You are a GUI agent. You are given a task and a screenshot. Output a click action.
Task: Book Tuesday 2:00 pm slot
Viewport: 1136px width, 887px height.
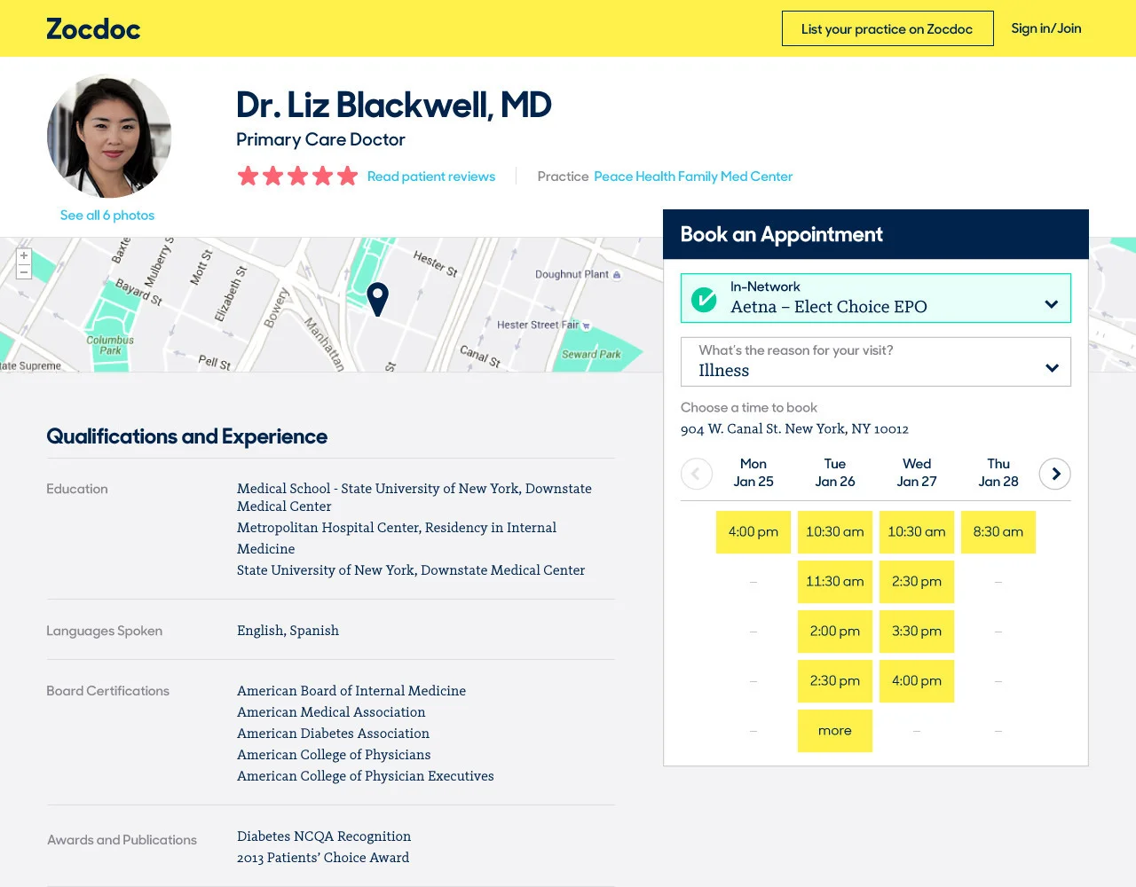pyautogui.click(x=835, y=632)
